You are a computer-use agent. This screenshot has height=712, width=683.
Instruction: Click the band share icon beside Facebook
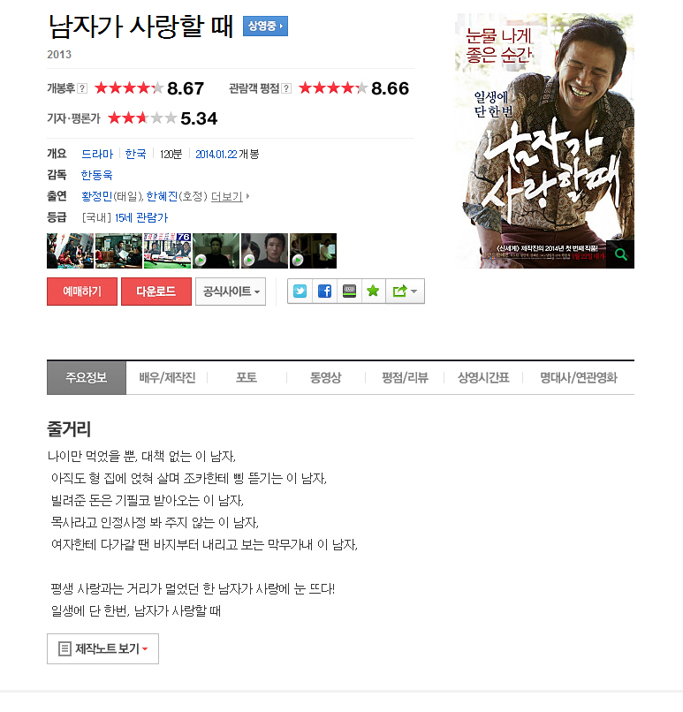(x=349, y=291)
